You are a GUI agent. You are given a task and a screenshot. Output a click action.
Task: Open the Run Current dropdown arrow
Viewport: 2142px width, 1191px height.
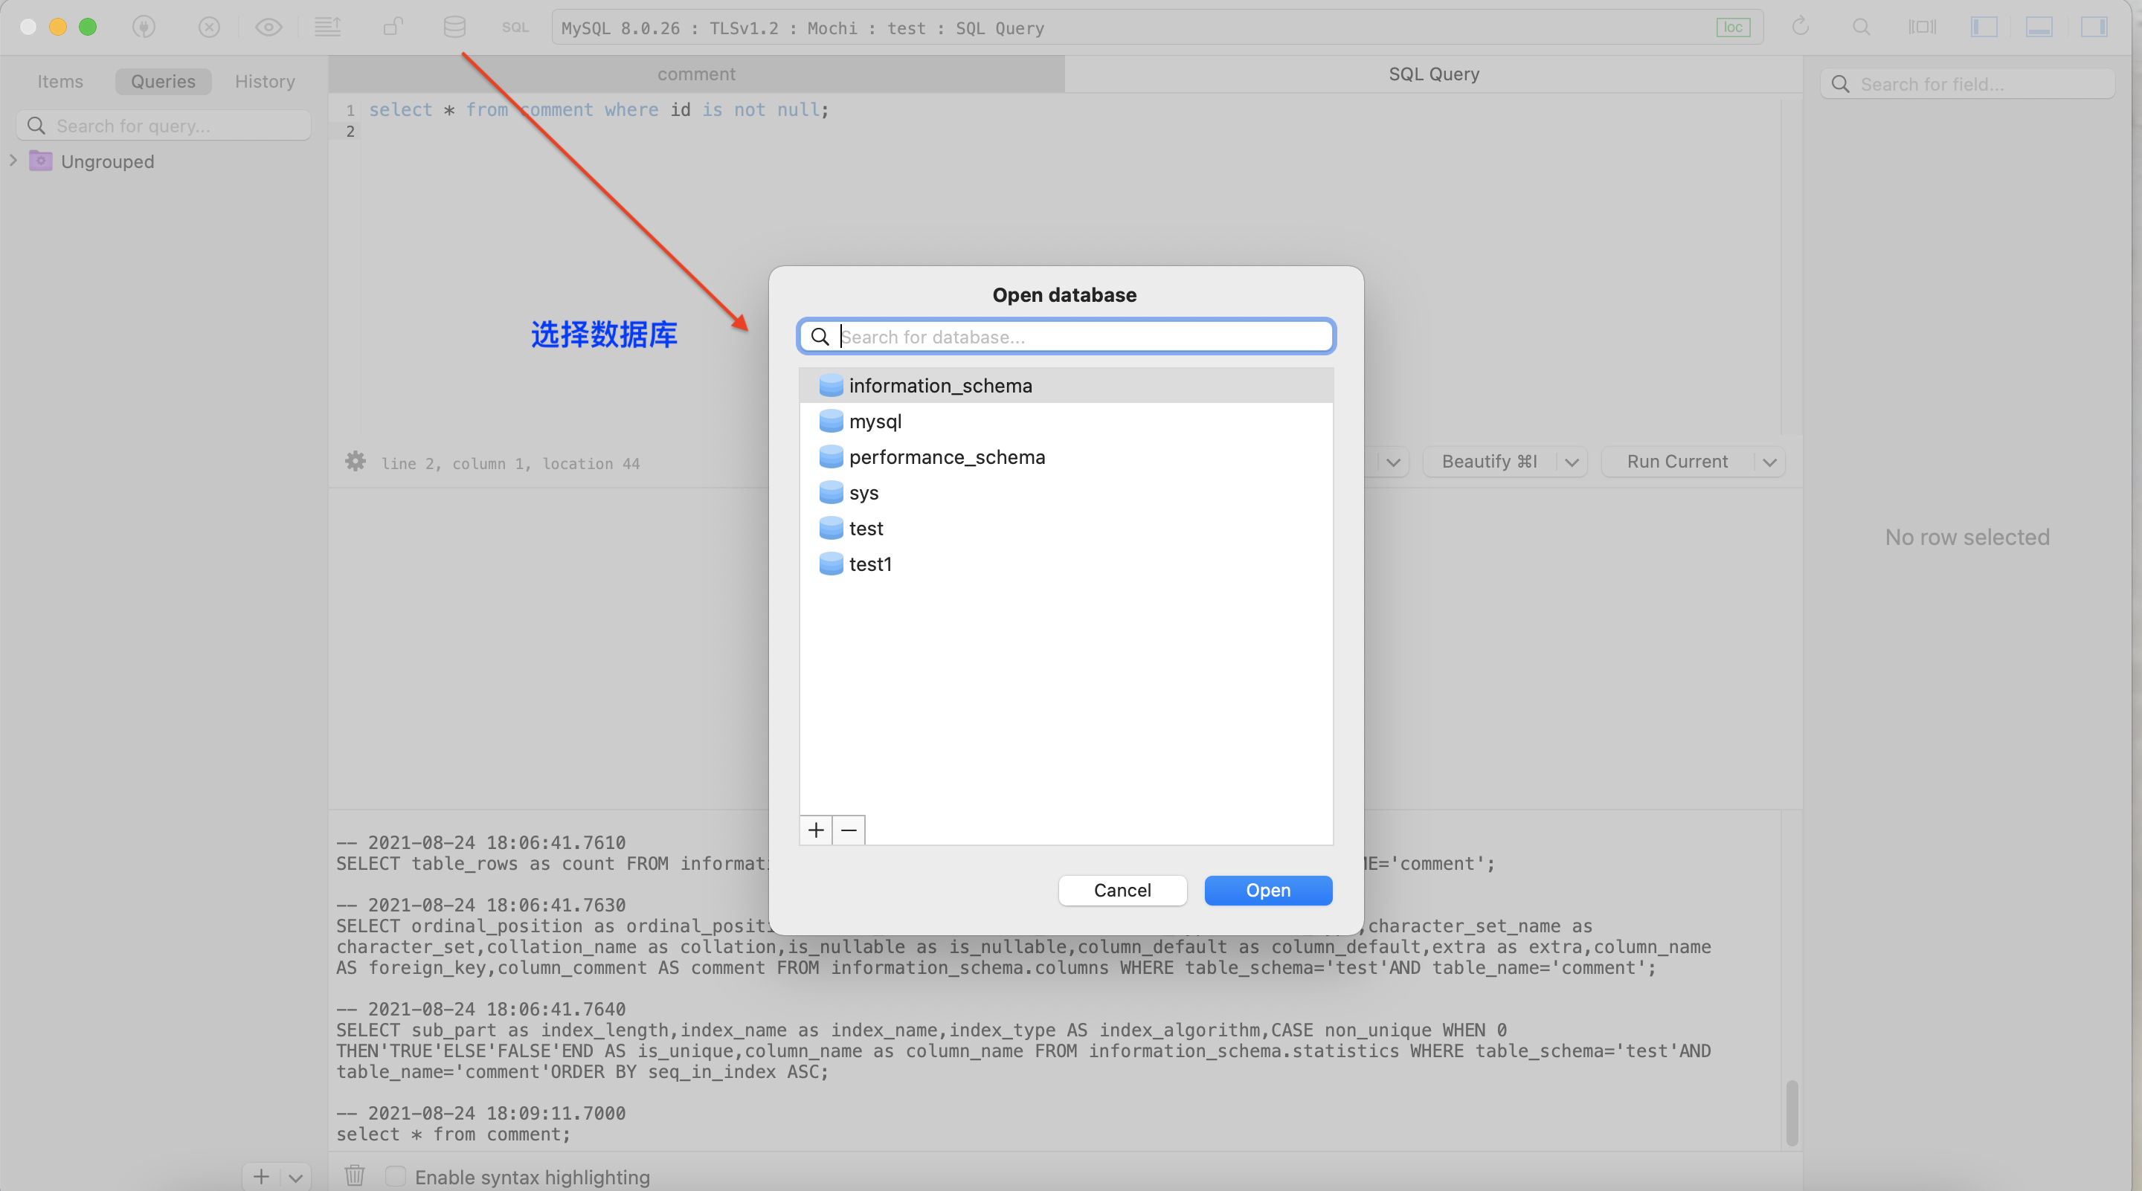(x=1770, y=461)
